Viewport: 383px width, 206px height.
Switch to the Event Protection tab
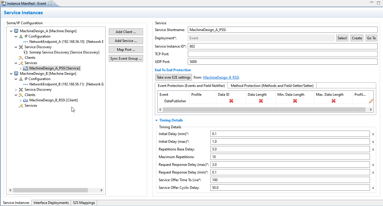[x=191, y=86]
